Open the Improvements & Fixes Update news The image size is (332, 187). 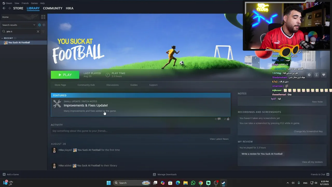[86, 105]
